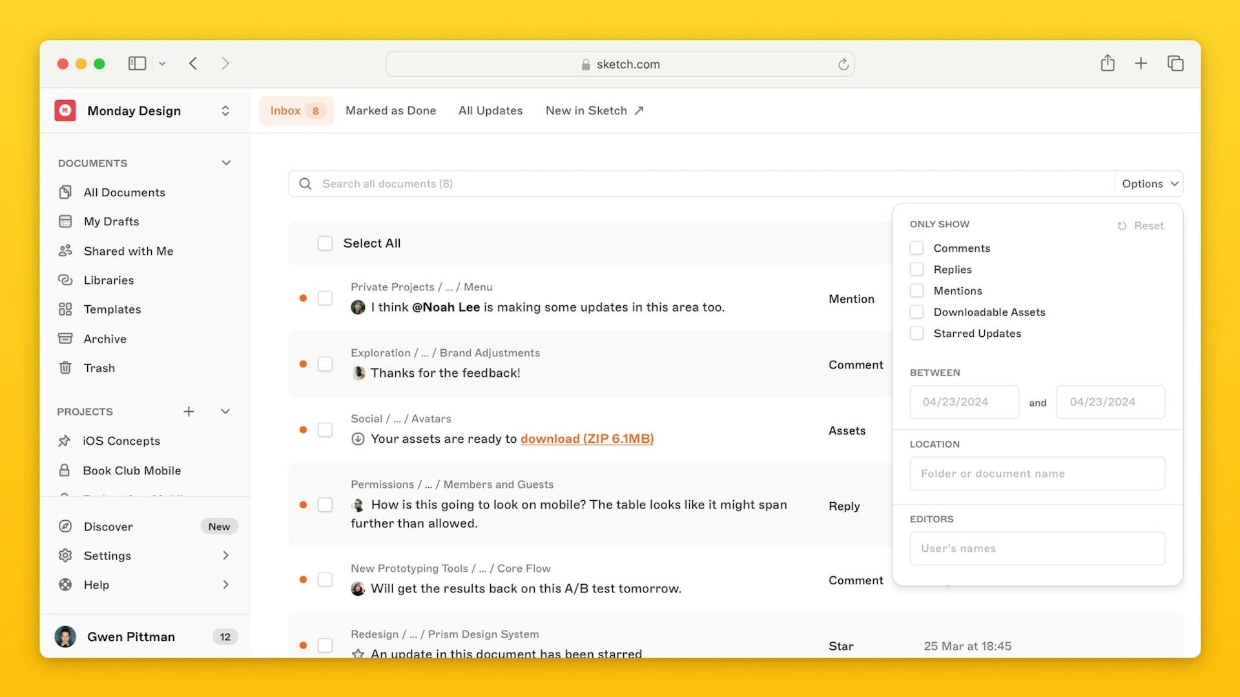Screen dimensions: 1240x697
Task: Check the Select All checkbox
Action: [x=325, y=243]
